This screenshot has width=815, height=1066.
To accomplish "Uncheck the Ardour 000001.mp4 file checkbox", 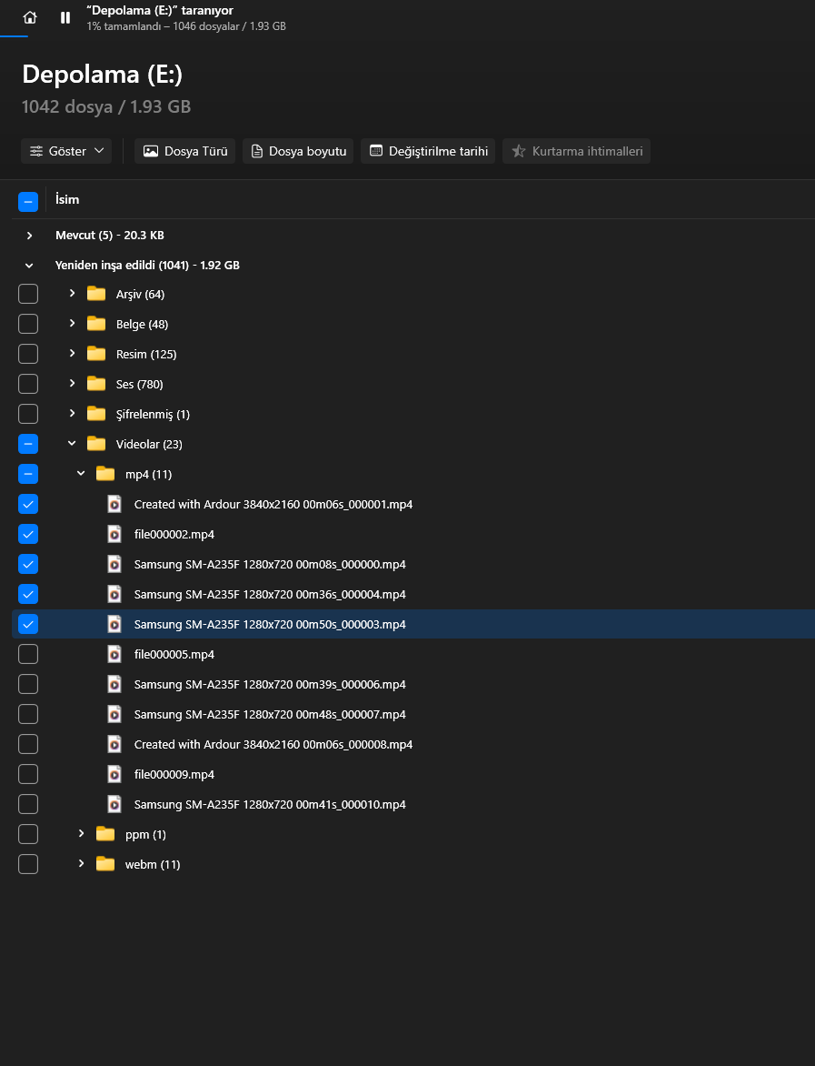I will pyautogui.click(x=28, y=504).
